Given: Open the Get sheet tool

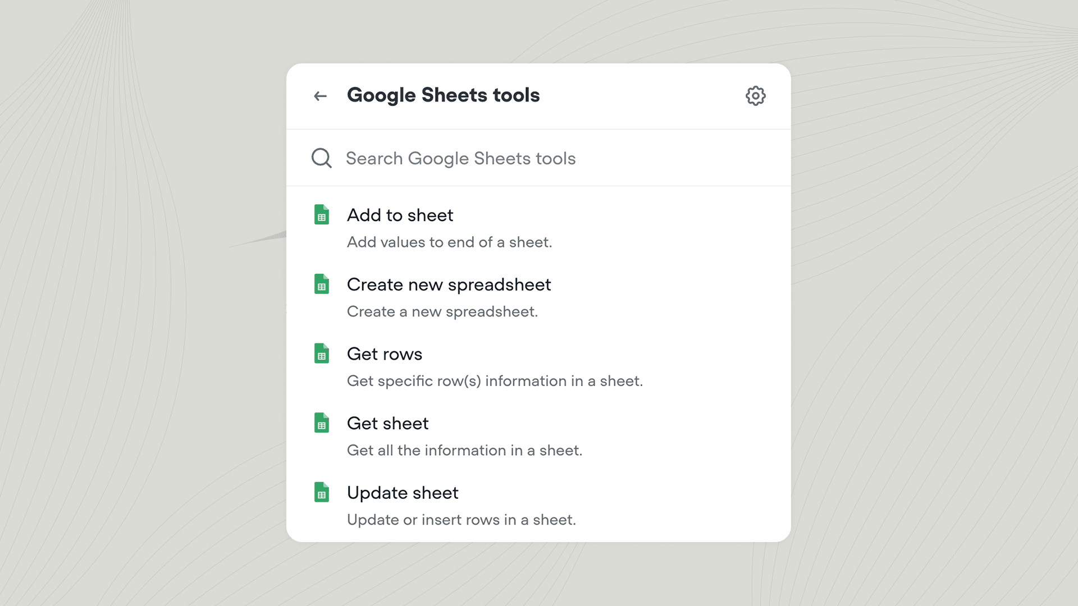Looking at the screenshot, I should (538, 436).
